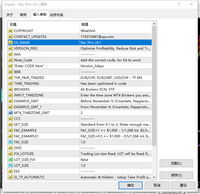The height and width of the screenshot is (194, 200).
Task: Click the string icon beside EEE
Action: coord(11,171)
